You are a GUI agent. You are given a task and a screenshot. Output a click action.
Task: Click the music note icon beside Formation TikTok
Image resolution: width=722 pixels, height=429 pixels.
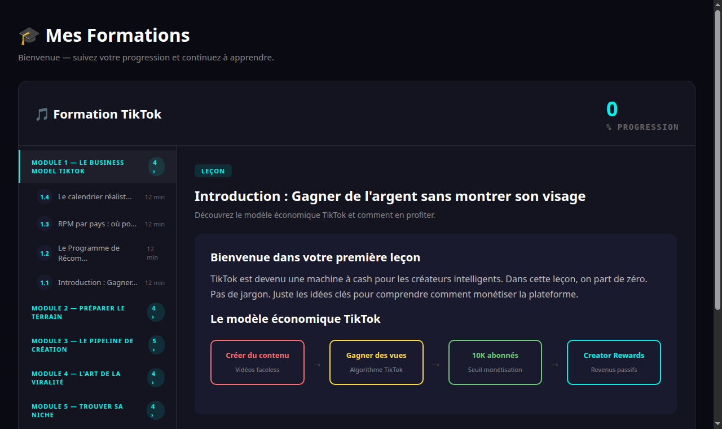(x=42, y=115)
